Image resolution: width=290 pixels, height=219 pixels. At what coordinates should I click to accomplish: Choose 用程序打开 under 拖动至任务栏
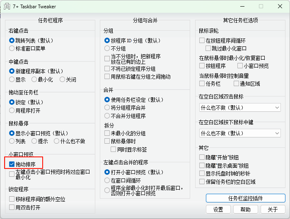tap(12, 111)
